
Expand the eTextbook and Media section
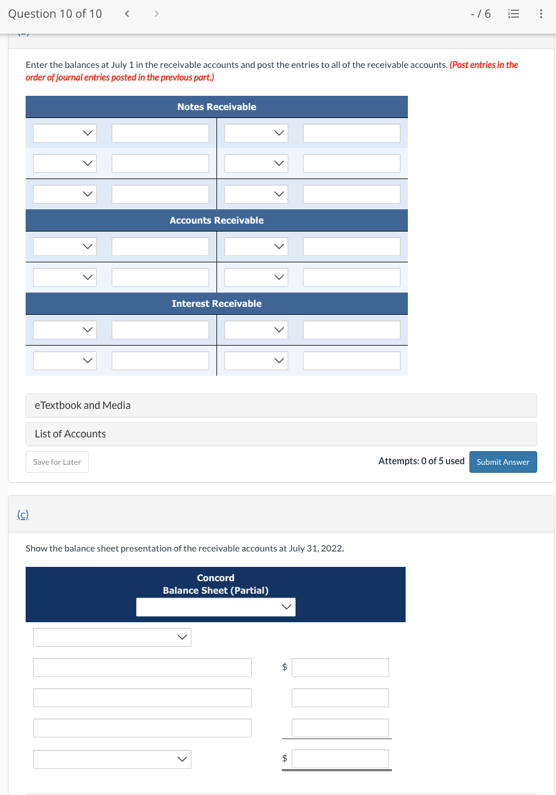[281, 405]
